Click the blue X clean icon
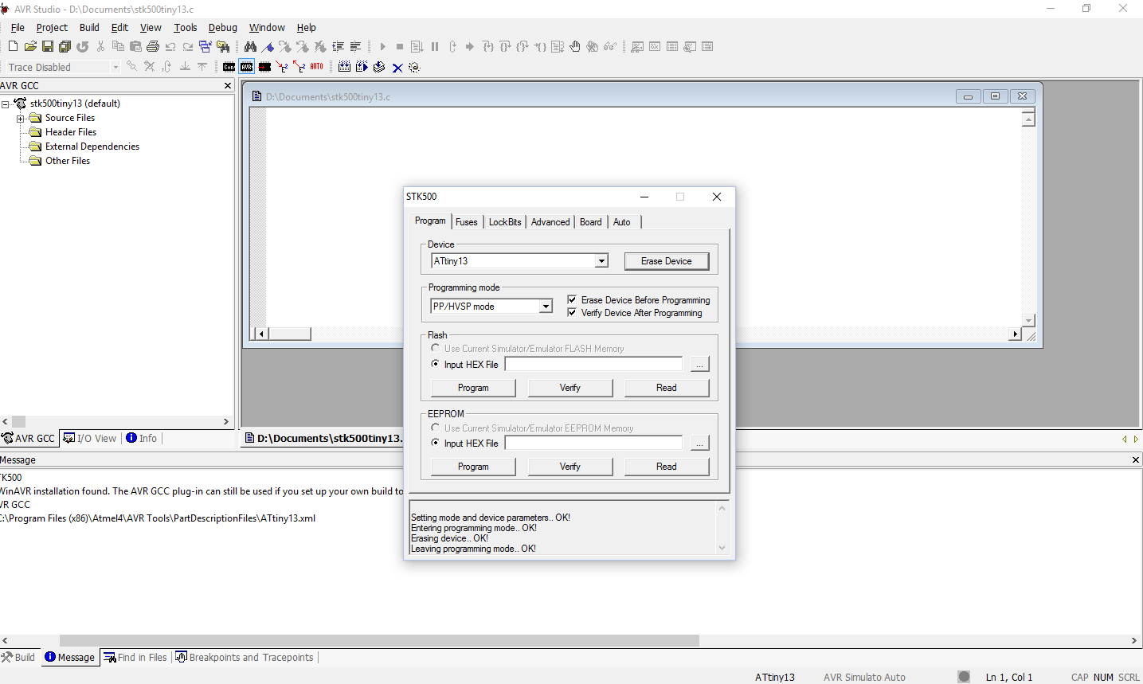Image resolution: width=1143 pixels, height=684 pixels. (x=397, y=68)
